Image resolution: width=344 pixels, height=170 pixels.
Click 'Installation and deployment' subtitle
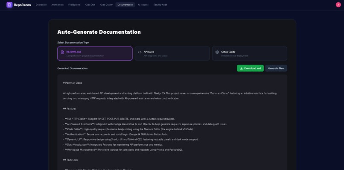234,56
